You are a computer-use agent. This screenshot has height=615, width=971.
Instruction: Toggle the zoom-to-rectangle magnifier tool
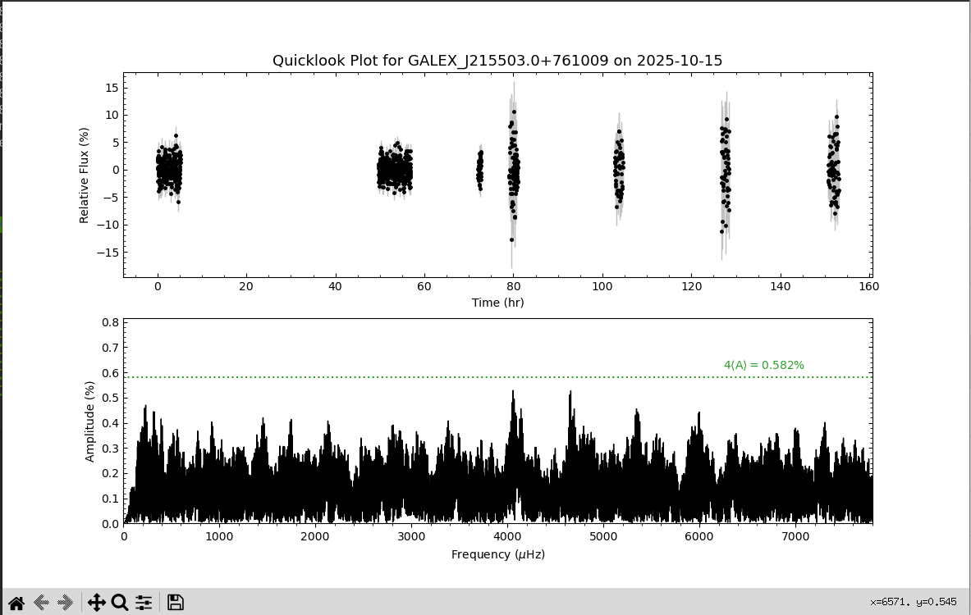pos(120,603)
